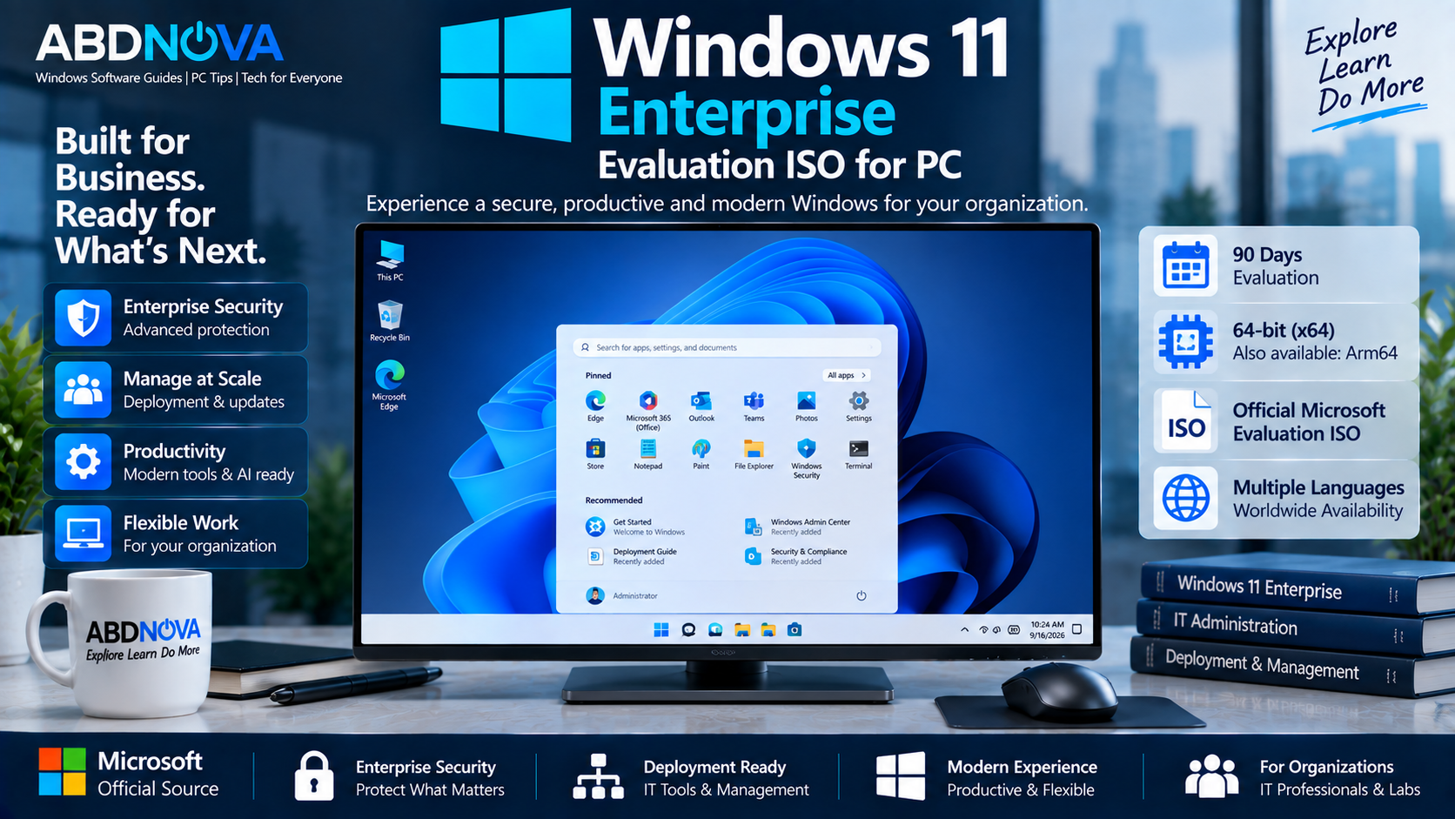Viewport: 1455px width, 819px height.
Task: Open Windows Admin Center recommended item
Action: (x=797, y=527)
